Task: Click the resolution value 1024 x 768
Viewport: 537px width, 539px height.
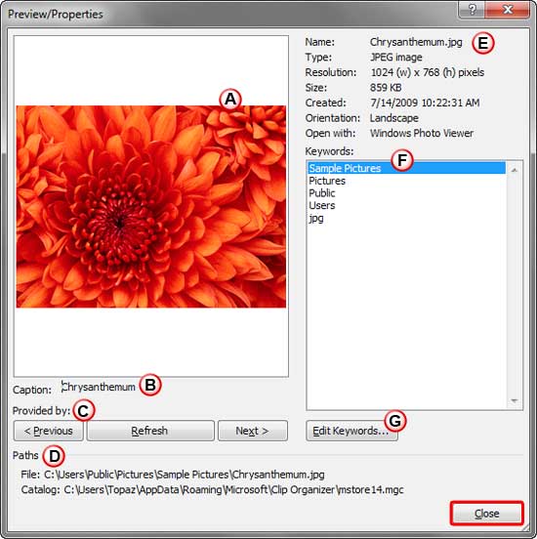Action: point(427,72)
